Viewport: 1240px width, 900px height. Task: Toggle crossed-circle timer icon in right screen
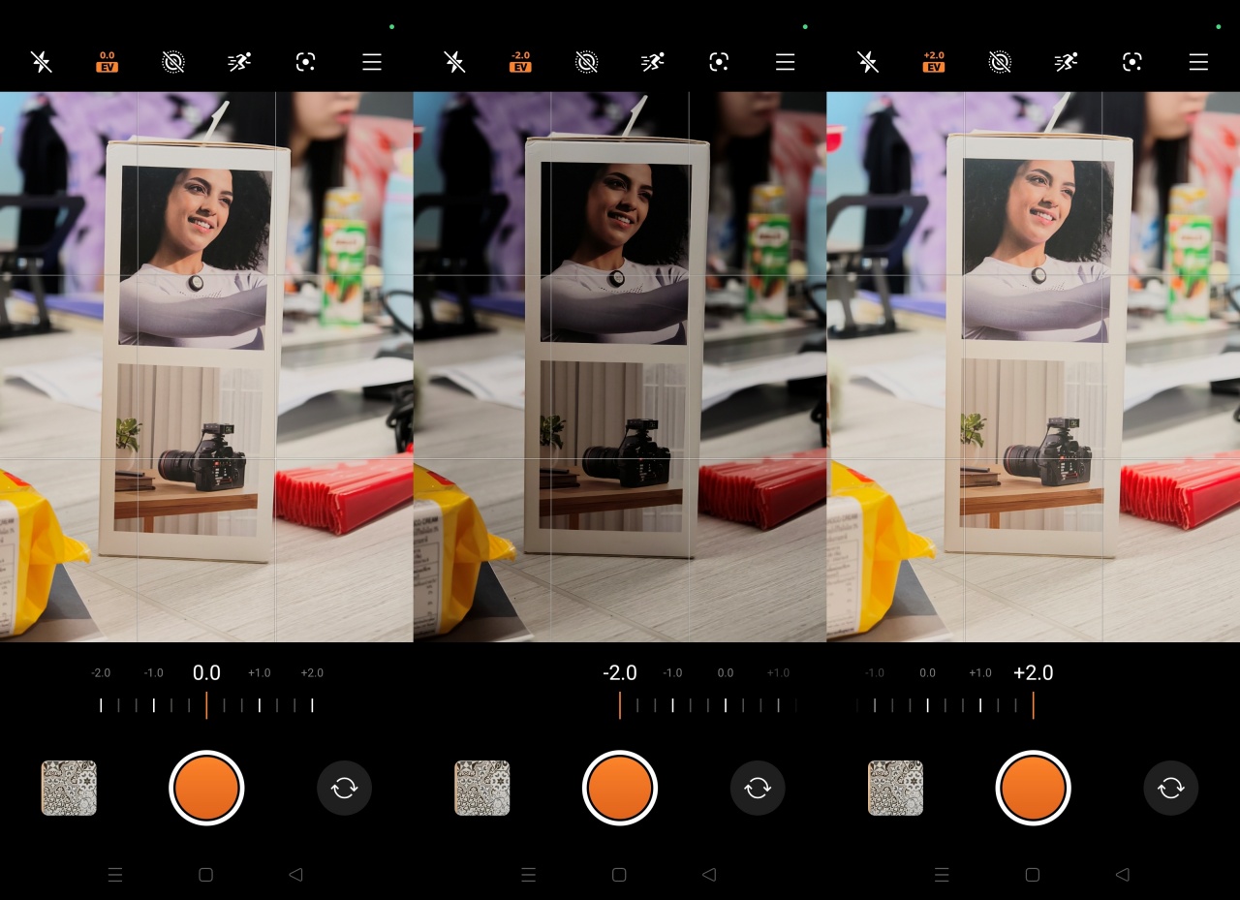point(1000,62)
